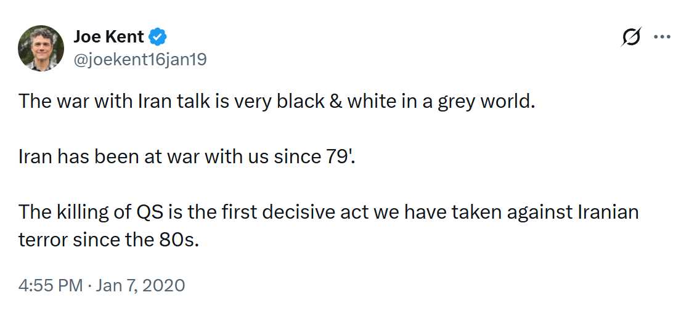Viewport: 689px width, 316px height.
Task: Click the blue verified checkmark badge
Action: [x=158, y=37]
